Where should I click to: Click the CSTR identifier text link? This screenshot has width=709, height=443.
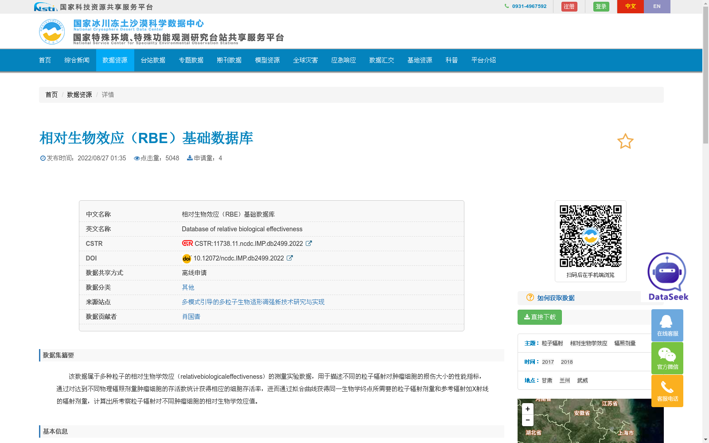249,244
